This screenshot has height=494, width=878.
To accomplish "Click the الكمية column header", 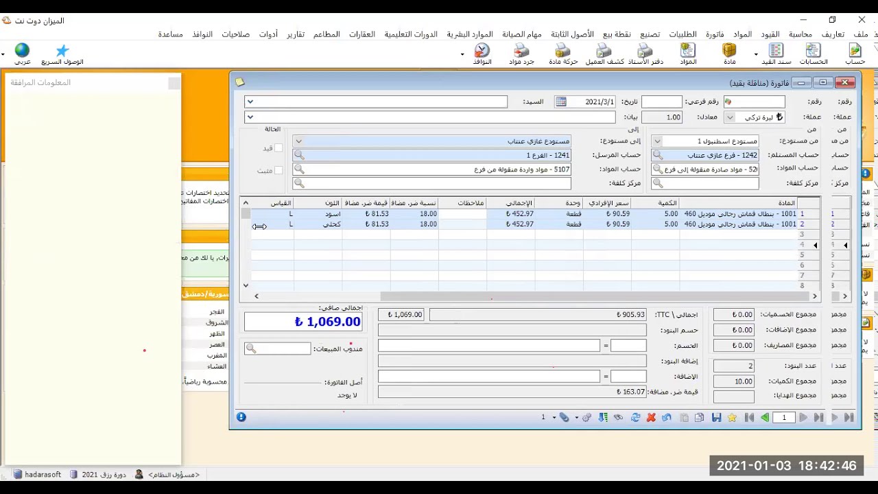I will 655,203.
